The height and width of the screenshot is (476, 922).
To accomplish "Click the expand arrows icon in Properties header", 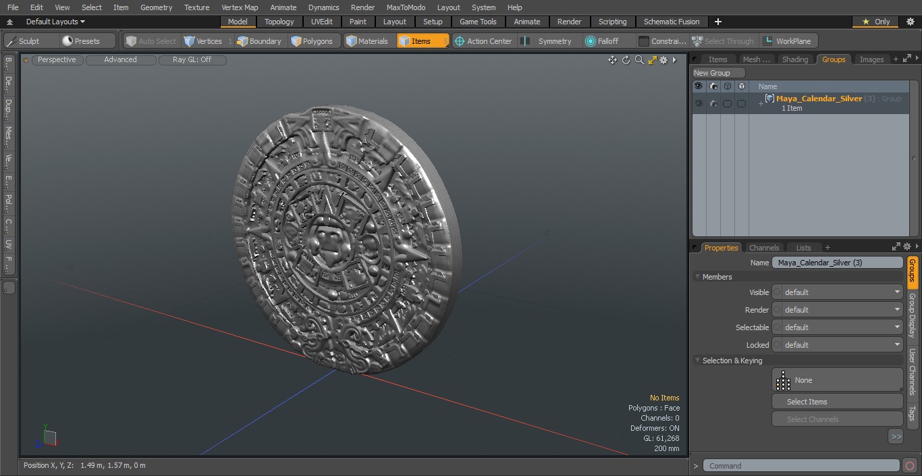I will click(896, 247).
